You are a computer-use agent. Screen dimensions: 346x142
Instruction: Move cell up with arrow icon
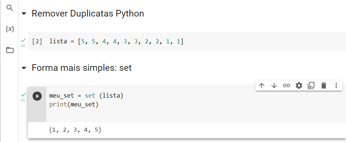(x=261, y=85)
